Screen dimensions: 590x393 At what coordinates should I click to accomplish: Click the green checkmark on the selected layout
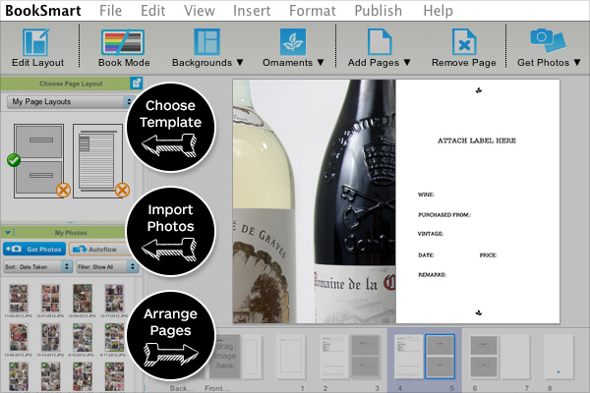[x=14, y=160]
